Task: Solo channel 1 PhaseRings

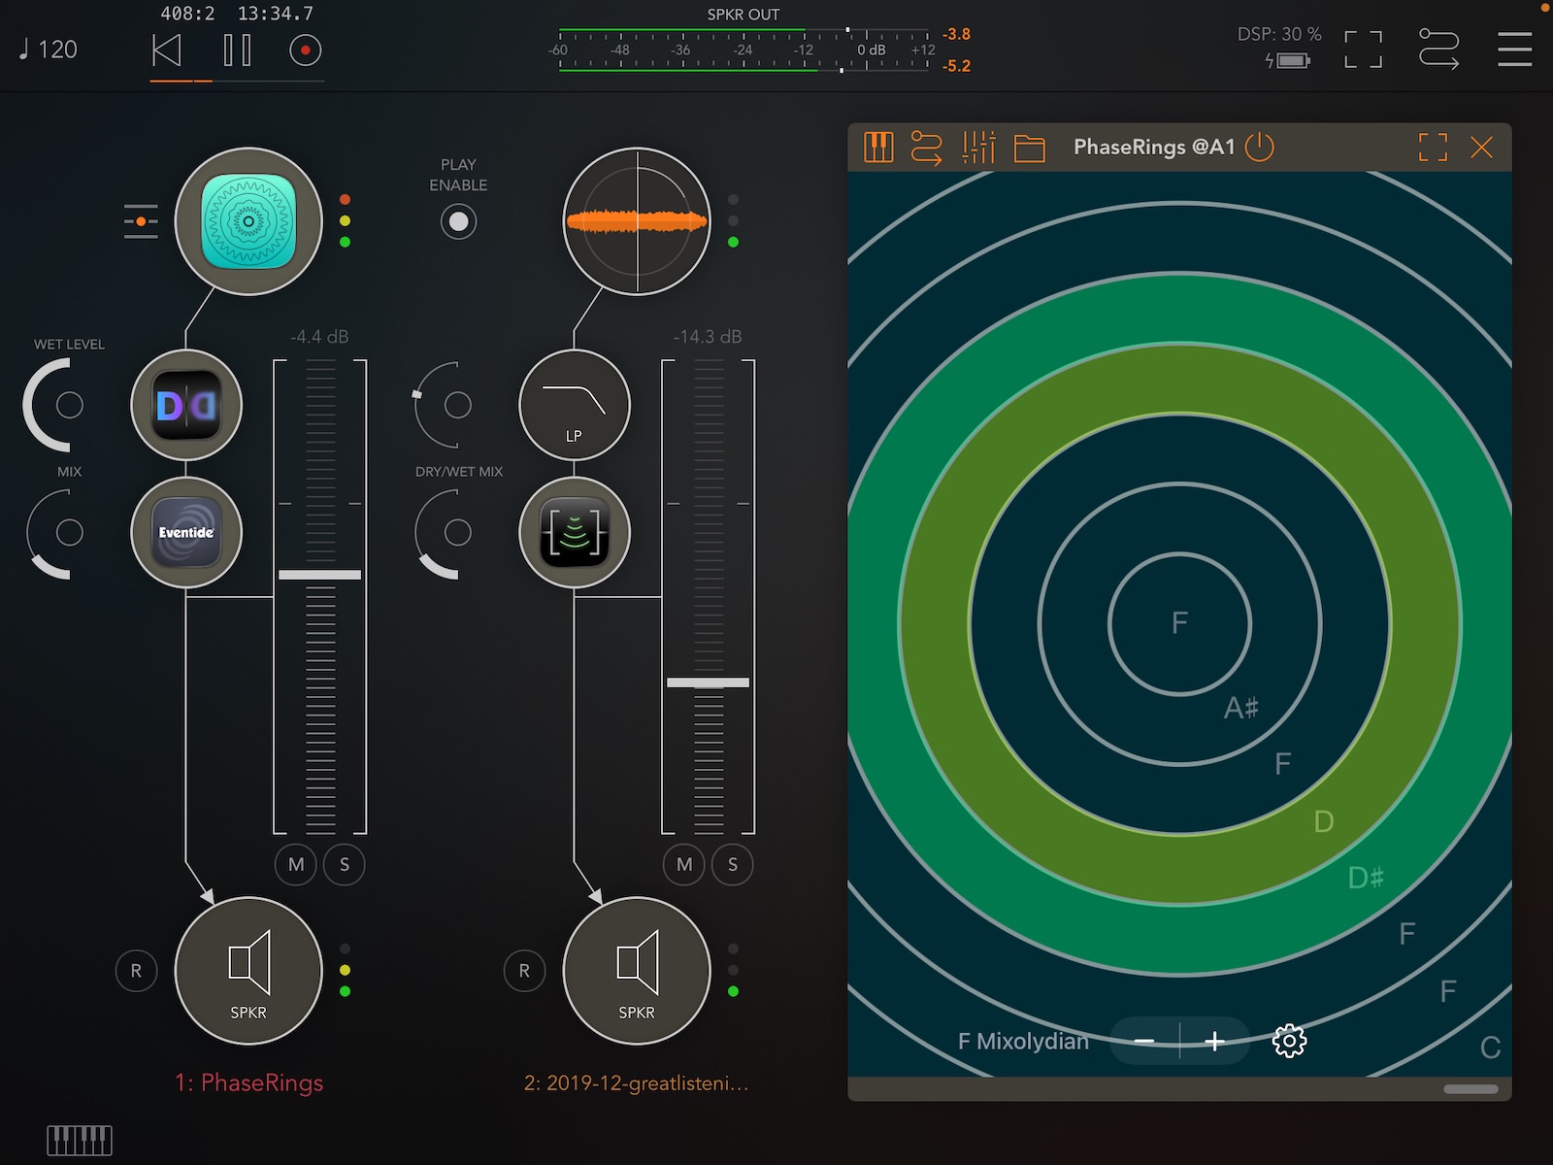Action: point(345,864)
